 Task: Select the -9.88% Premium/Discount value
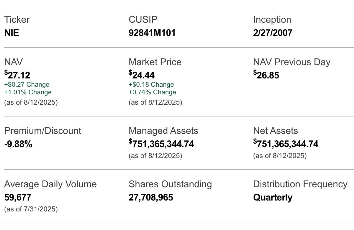(x=18, y=144)
